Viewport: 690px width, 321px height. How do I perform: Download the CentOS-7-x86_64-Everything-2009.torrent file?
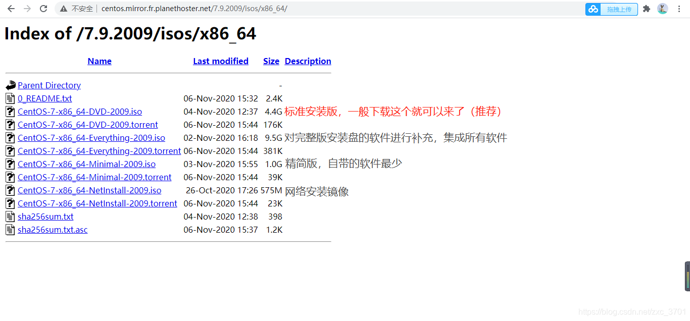99,151
